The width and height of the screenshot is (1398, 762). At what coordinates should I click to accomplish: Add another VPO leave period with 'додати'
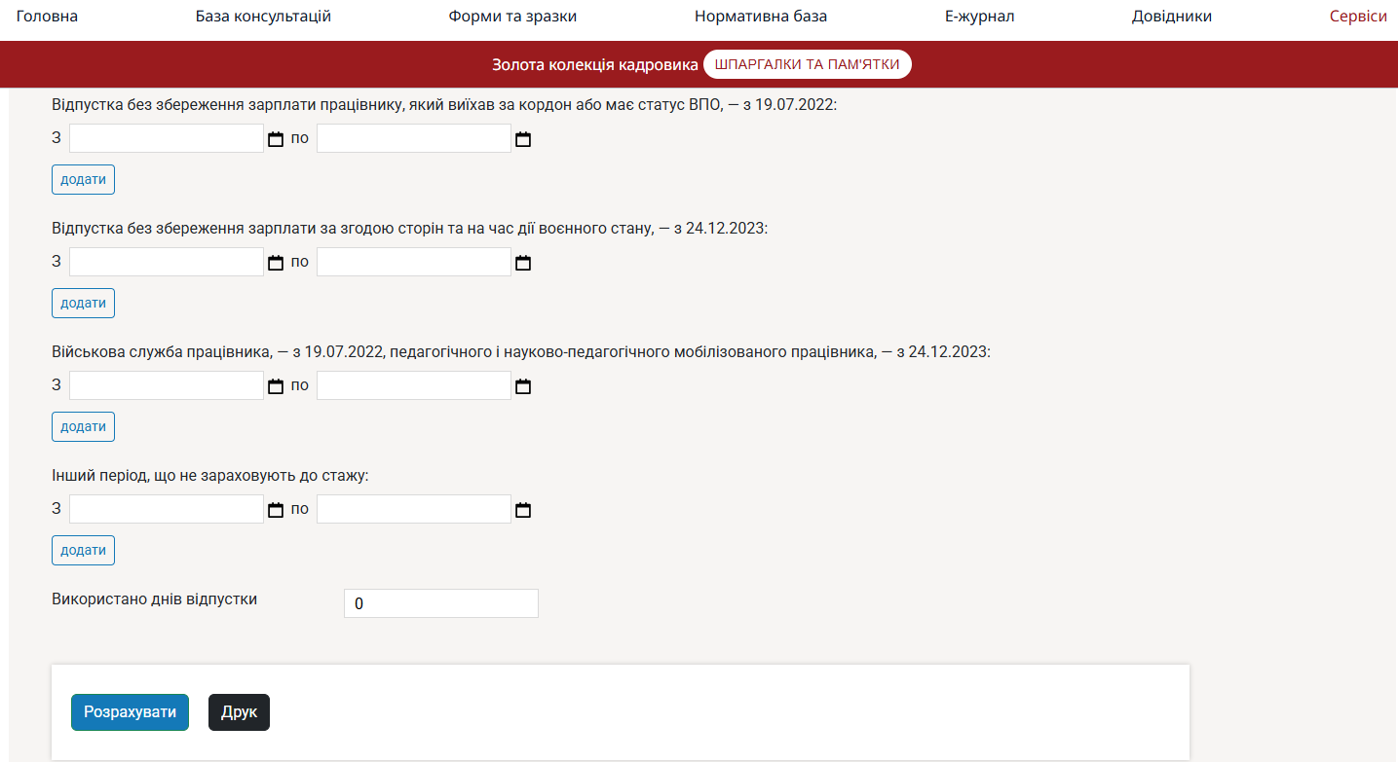click(83, 180)
